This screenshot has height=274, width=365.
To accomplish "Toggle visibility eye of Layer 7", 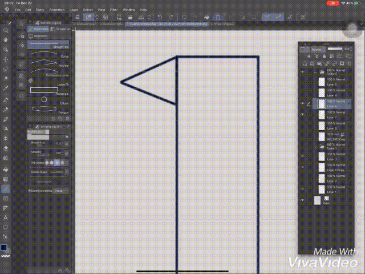I will pyautogui.click(x=302, y=115).
